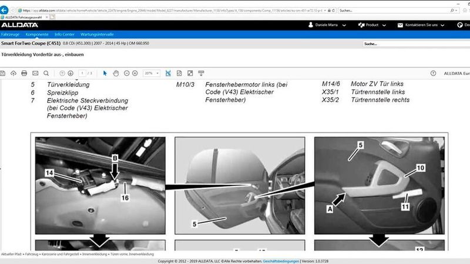Open the Geschäftsbedingungen link
This screenshot has height=264, width=470.
click(281, 261)
